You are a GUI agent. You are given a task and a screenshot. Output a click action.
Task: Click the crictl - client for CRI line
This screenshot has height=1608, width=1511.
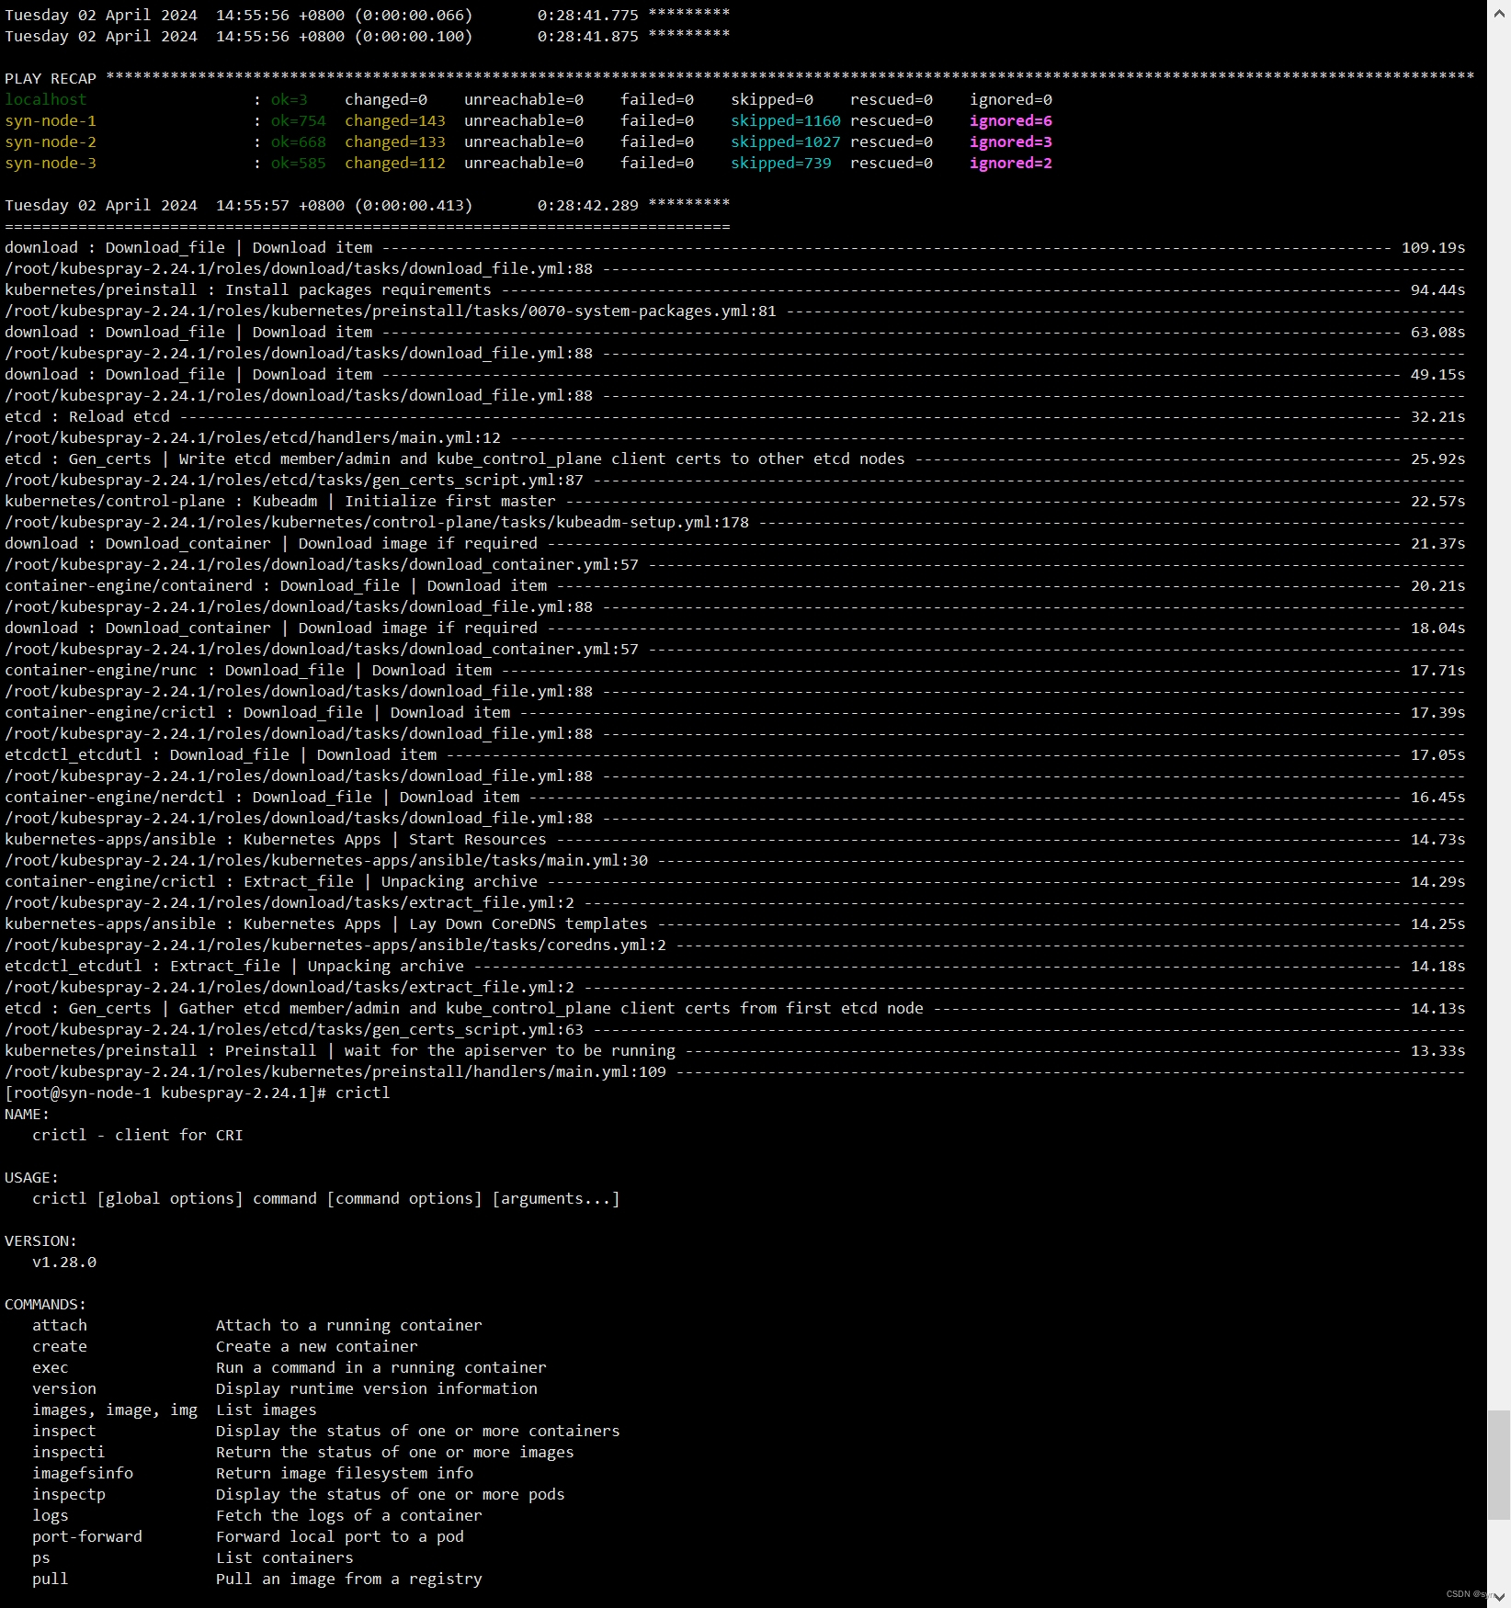click(138, 1135)
